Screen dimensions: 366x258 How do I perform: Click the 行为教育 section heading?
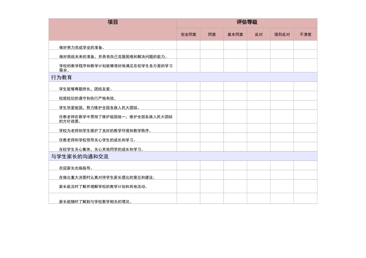[183, 77]
